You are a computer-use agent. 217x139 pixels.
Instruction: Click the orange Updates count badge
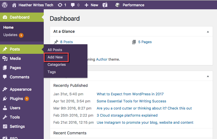point(21,36)
